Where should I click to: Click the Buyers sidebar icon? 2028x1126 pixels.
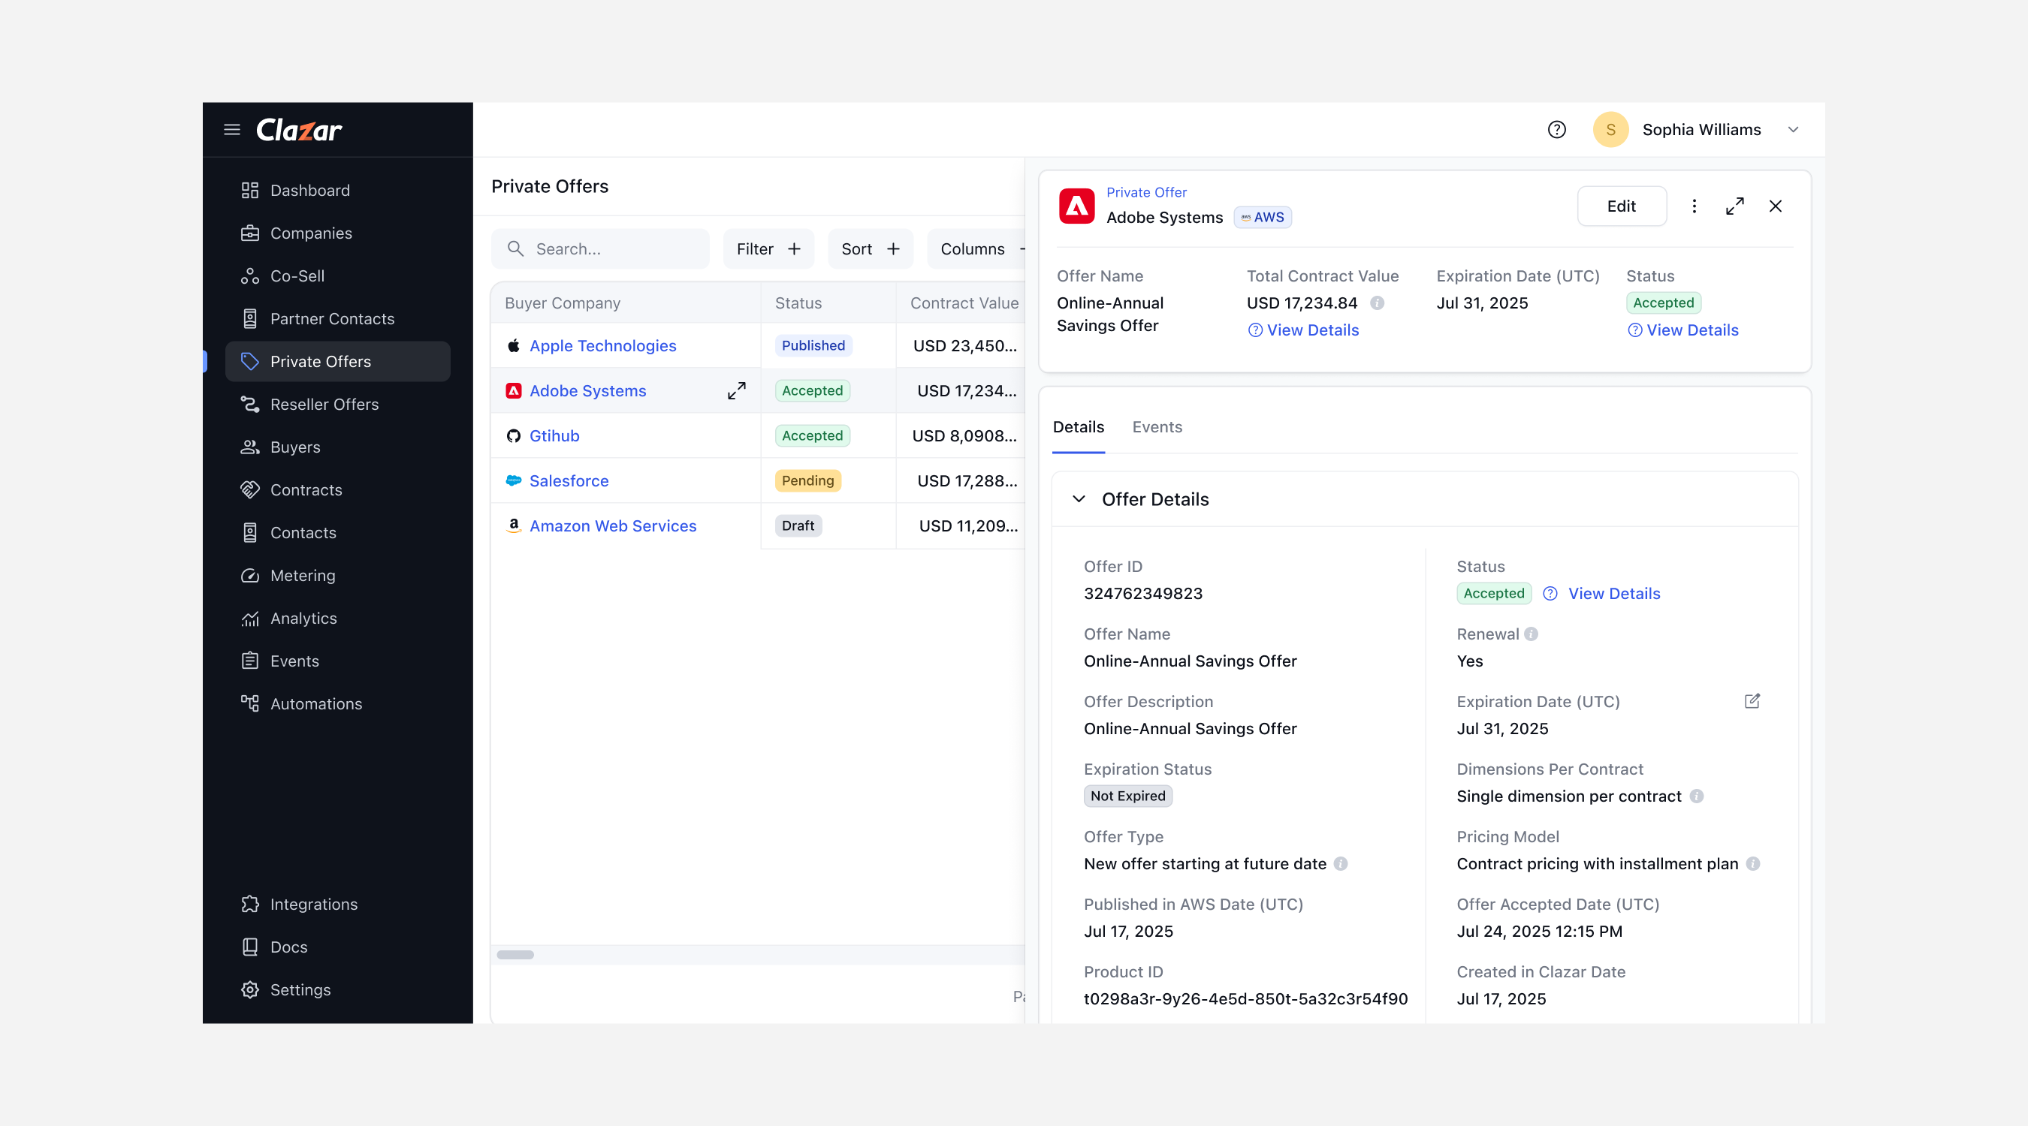point(249,447)
